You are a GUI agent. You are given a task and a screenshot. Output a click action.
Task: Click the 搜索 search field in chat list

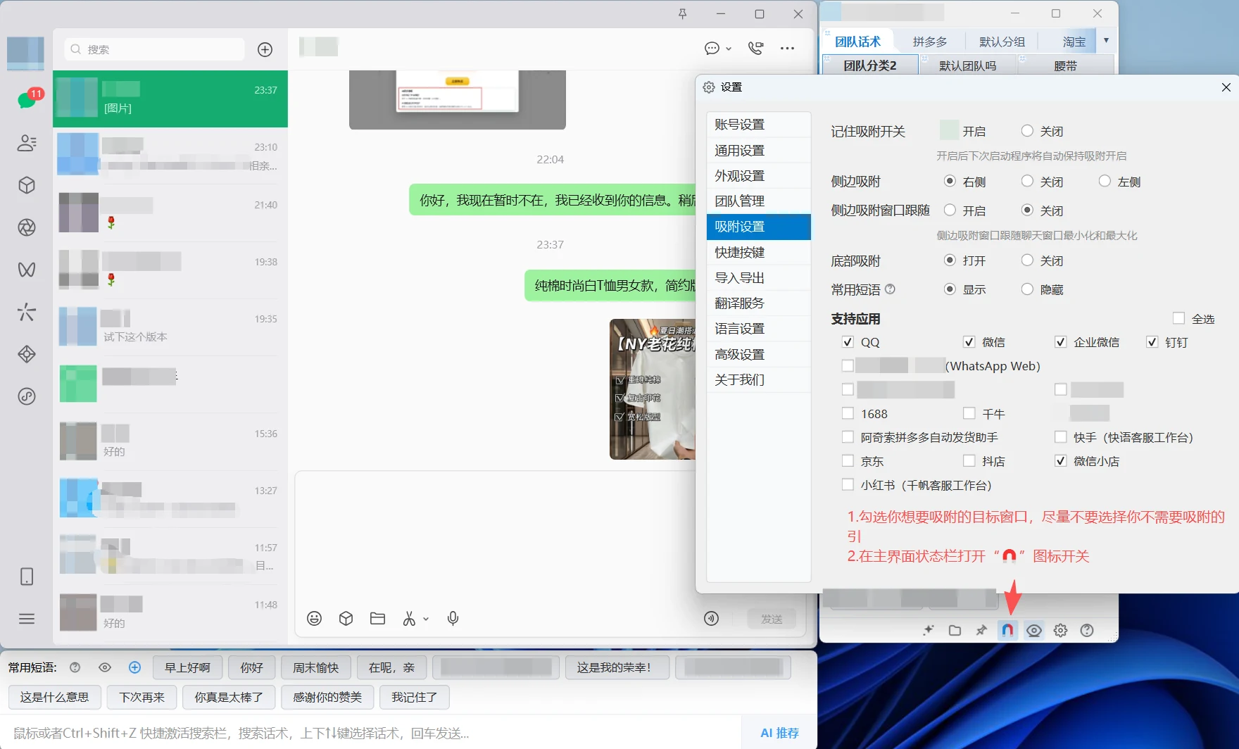155,49
